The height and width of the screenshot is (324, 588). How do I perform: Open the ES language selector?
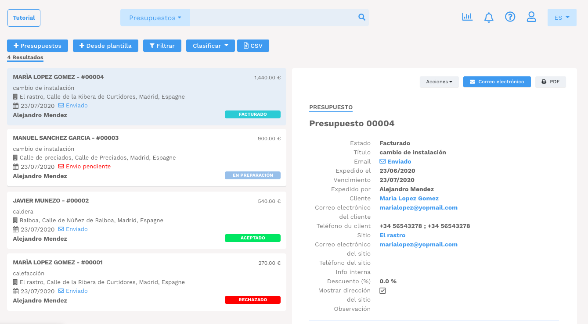(562, 17)
